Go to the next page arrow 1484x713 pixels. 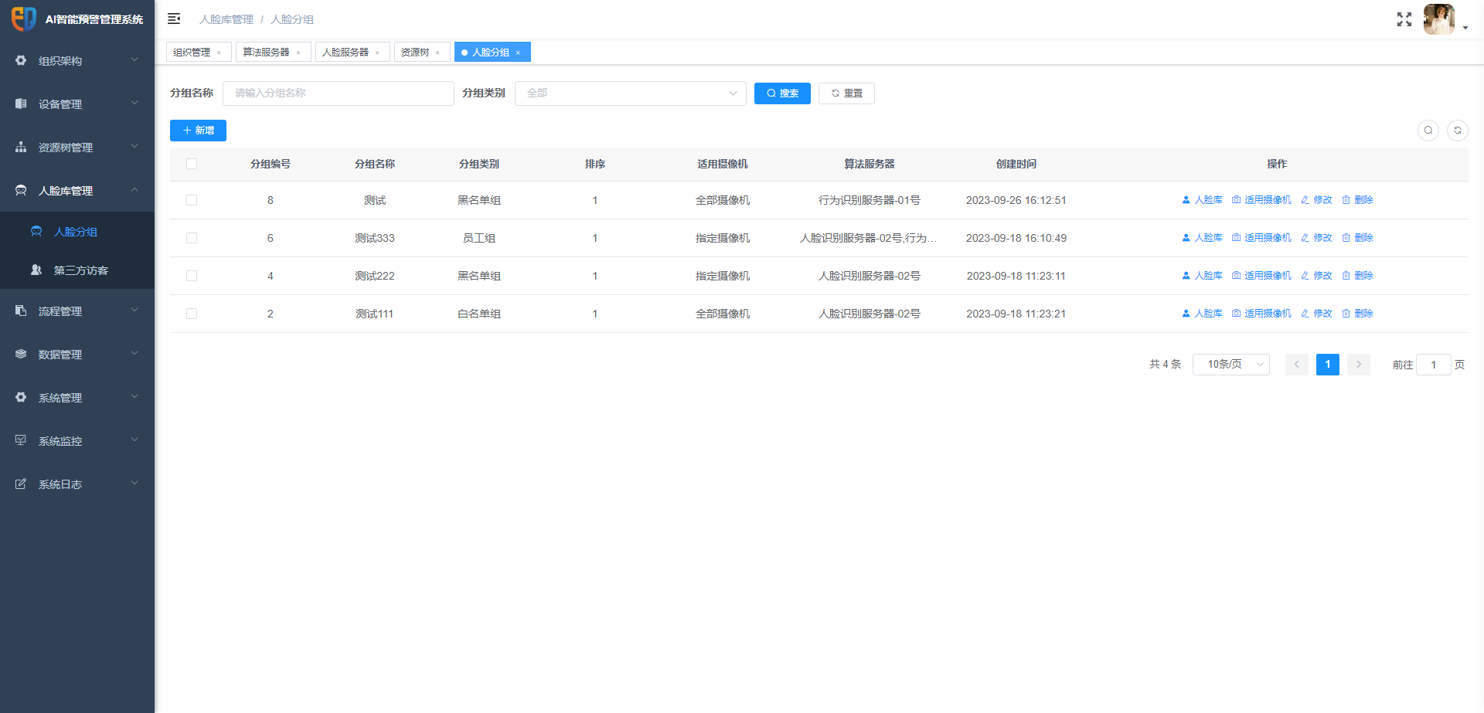click(1359, 364)
